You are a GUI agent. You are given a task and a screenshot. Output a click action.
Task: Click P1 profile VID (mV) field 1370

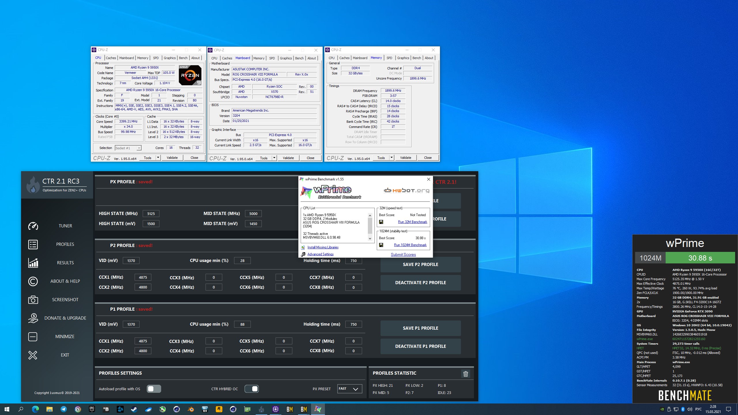click(131, 324)
